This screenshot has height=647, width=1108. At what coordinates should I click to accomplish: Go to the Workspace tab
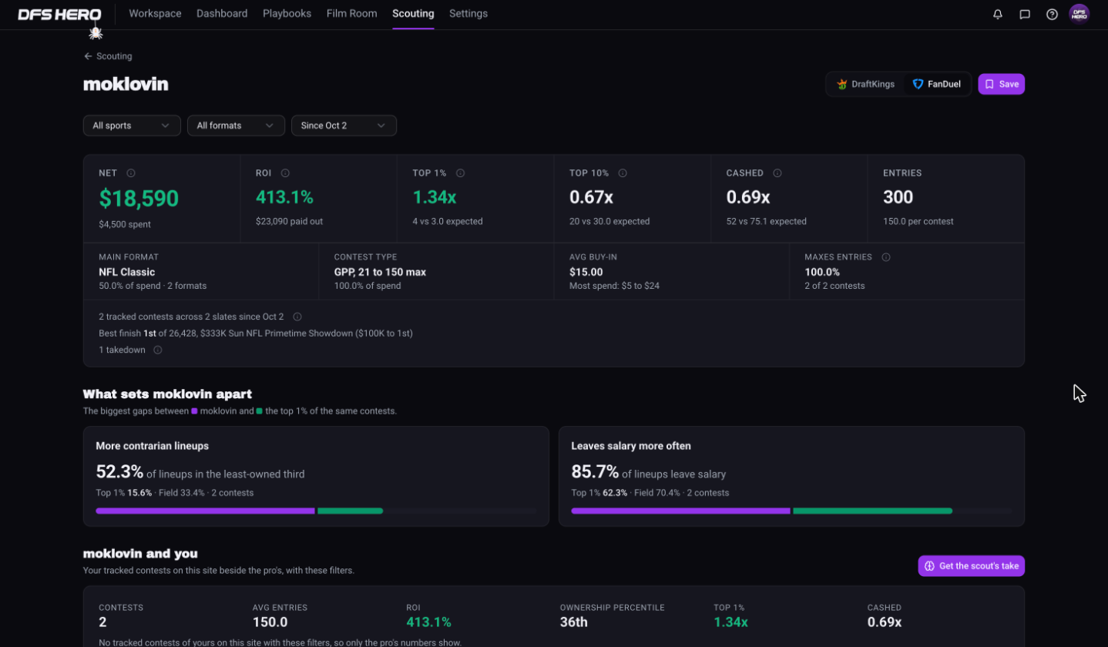coord(156,14)
